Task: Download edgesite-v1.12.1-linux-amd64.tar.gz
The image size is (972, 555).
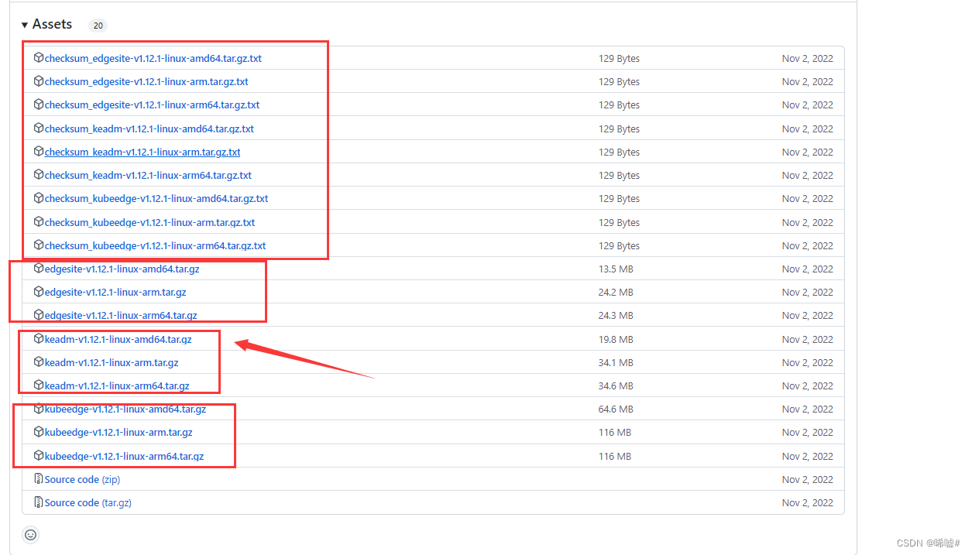Action: coord(122,269)
